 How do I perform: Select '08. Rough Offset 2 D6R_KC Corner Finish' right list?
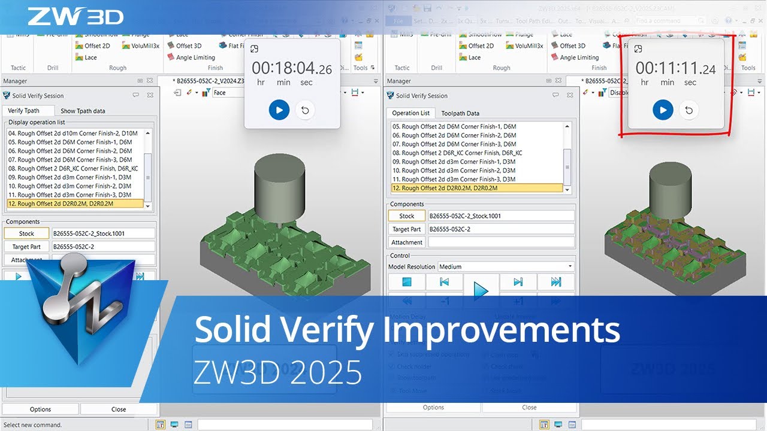click(477, 153)
